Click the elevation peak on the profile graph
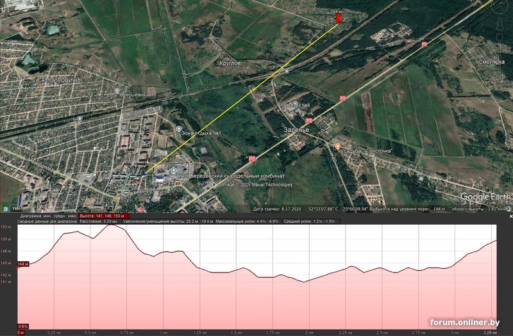 pyautogui.click(x=110, y=225)
